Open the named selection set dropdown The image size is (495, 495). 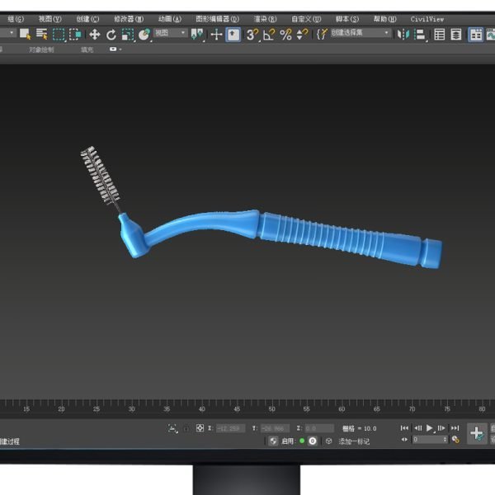360,33
